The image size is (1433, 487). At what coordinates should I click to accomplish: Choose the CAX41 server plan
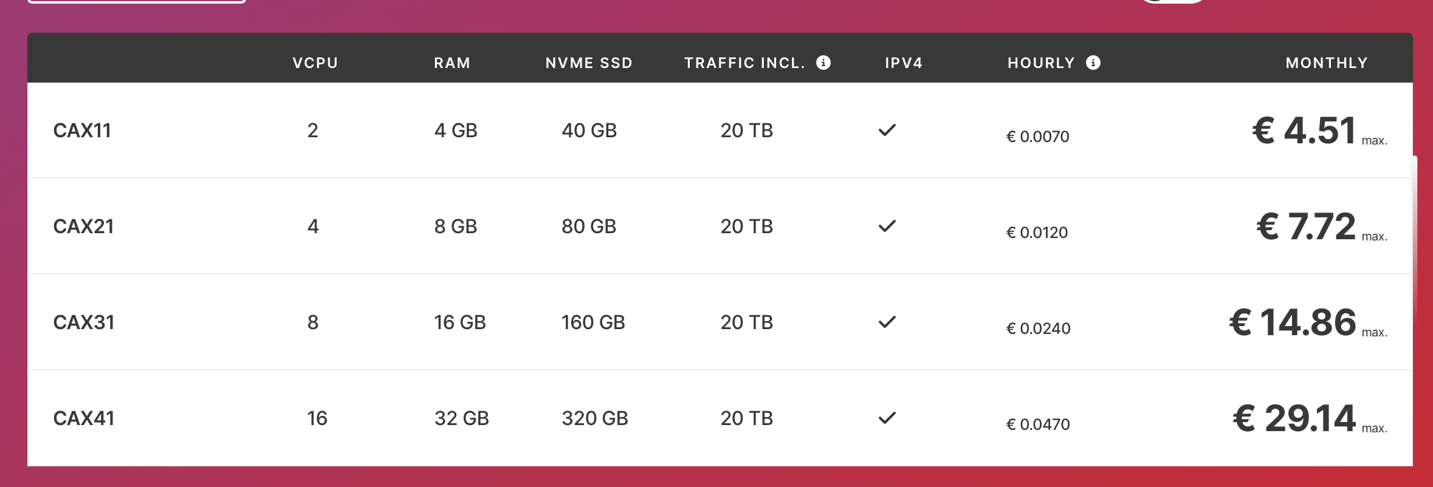[84, 418]
